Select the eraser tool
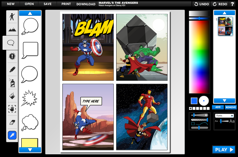Image resolution: width=238 pixels, height=157 pixels. 12,122
